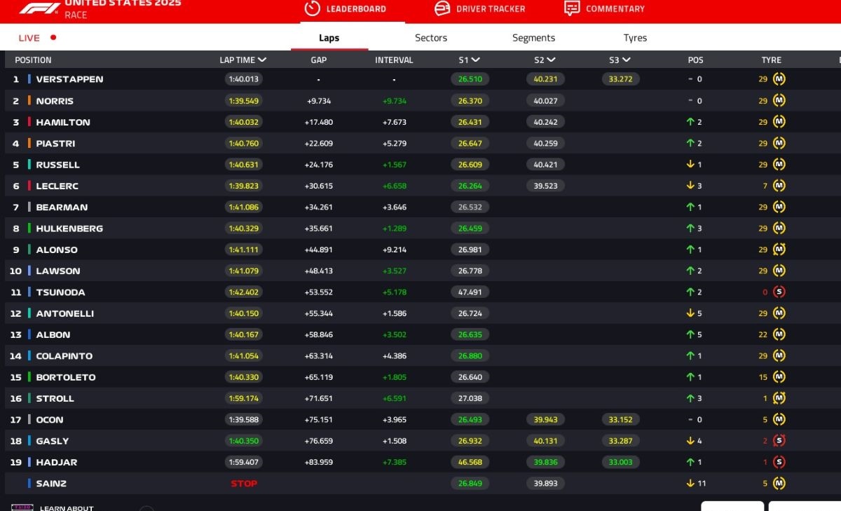The image size is (841, 511).
Task: Click Verstappen's medium tyre icon
Action: pyautogui.click(x=779, y=79)
